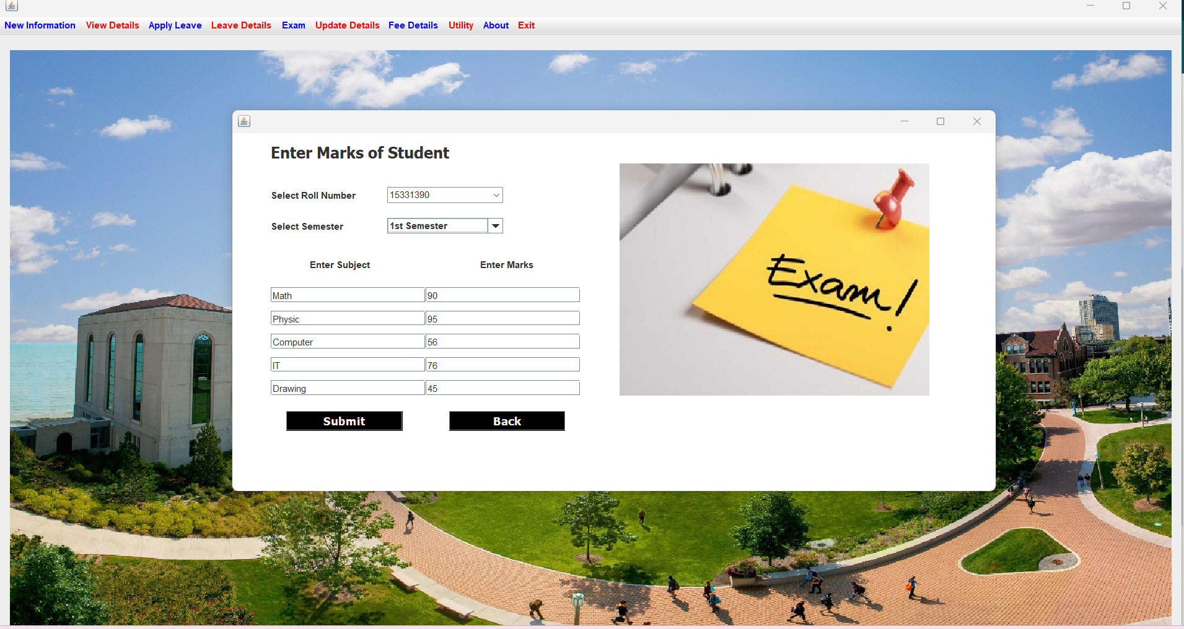Click the Math subject input field

tap(347, 295)
